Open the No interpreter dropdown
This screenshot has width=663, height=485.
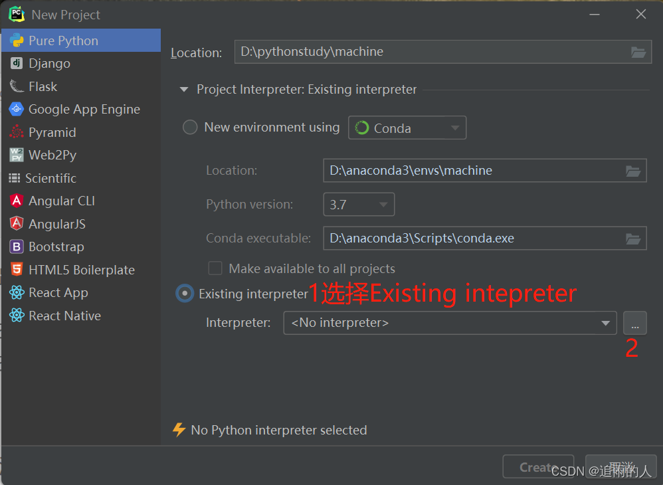coord(450,323)
